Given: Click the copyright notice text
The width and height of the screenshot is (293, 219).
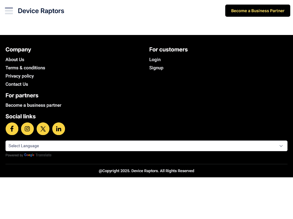Looking at the screenshot, I should click(146, 171).
